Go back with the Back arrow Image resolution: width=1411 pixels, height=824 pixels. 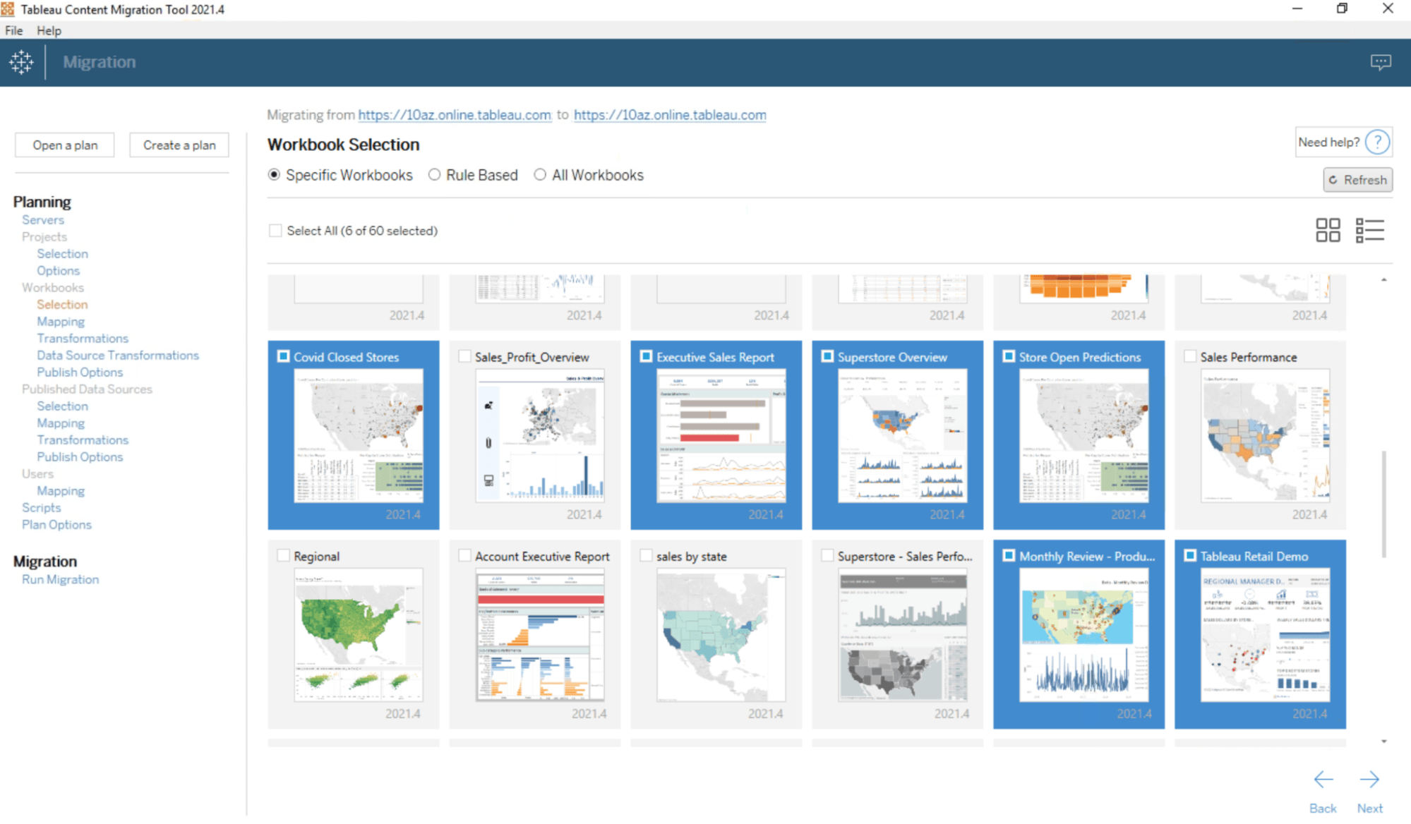tap(1323, 780)
